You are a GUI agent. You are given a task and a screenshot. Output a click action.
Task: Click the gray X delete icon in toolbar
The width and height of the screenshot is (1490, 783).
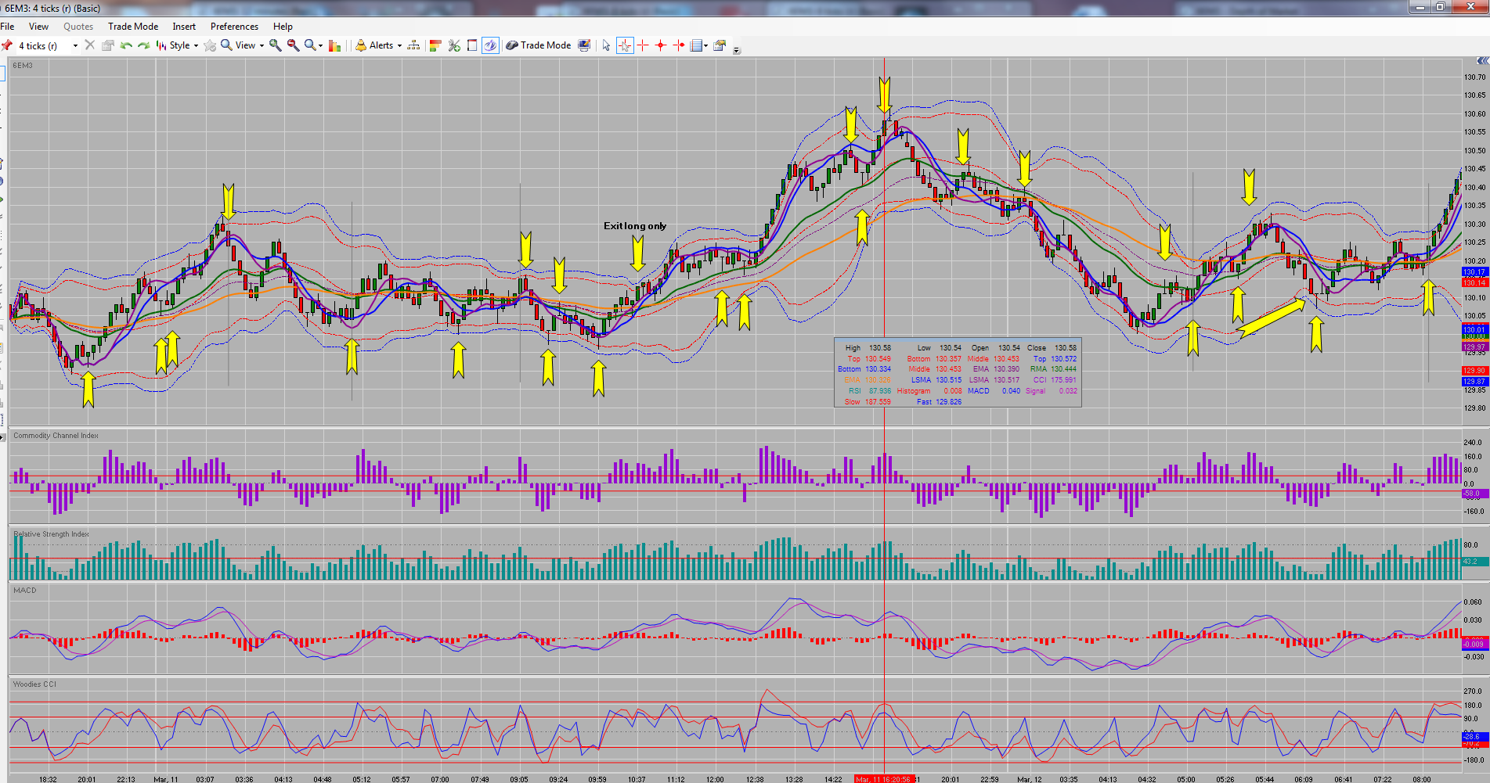coord(90,45)
